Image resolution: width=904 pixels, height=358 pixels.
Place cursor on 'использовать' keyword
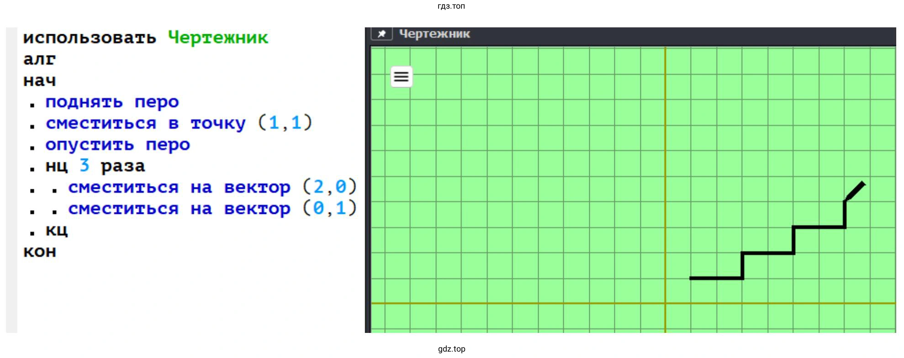click(90, 37)
